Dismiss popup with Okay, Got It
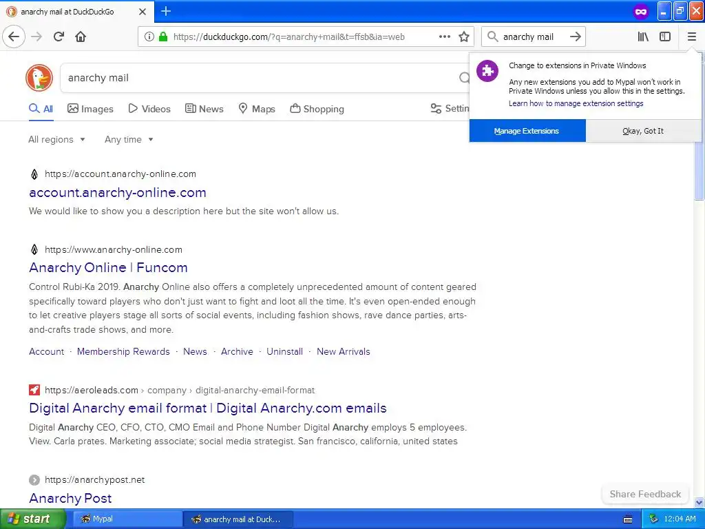This screenshot has height=529, width=705. pos(643,131)
